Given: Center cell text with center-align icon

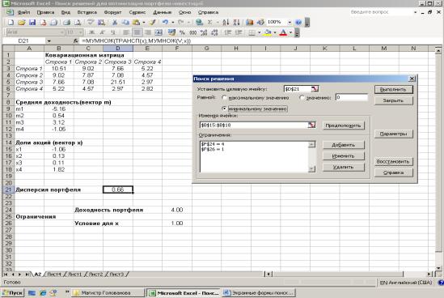Looking at the screenshot, I should (137, 32).
